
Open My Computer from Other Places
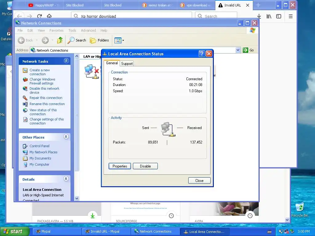pyautogui.click(x=39, y=165)
